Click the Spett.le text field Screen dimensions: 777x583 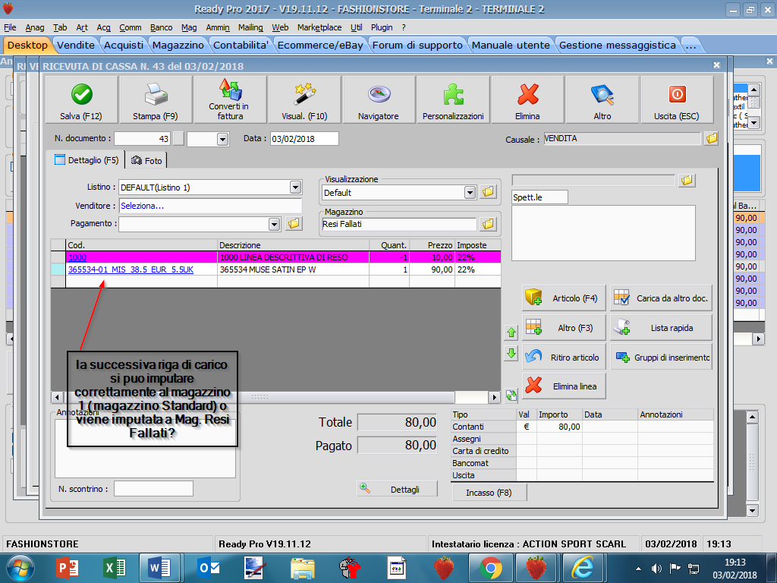pos(539,197)
